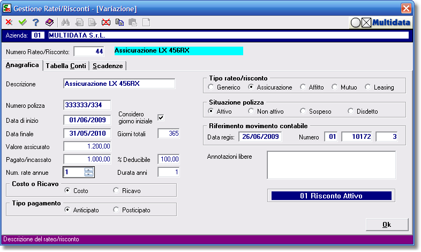Click the paste clipboard toolbar icon
Screen dimensions: 421x252
point(133,23)
